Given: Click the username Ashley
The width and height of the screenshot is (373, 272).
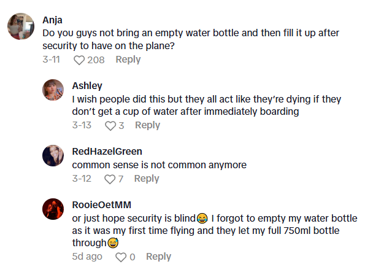Looking at the screenshot, I should click(88, 85).
